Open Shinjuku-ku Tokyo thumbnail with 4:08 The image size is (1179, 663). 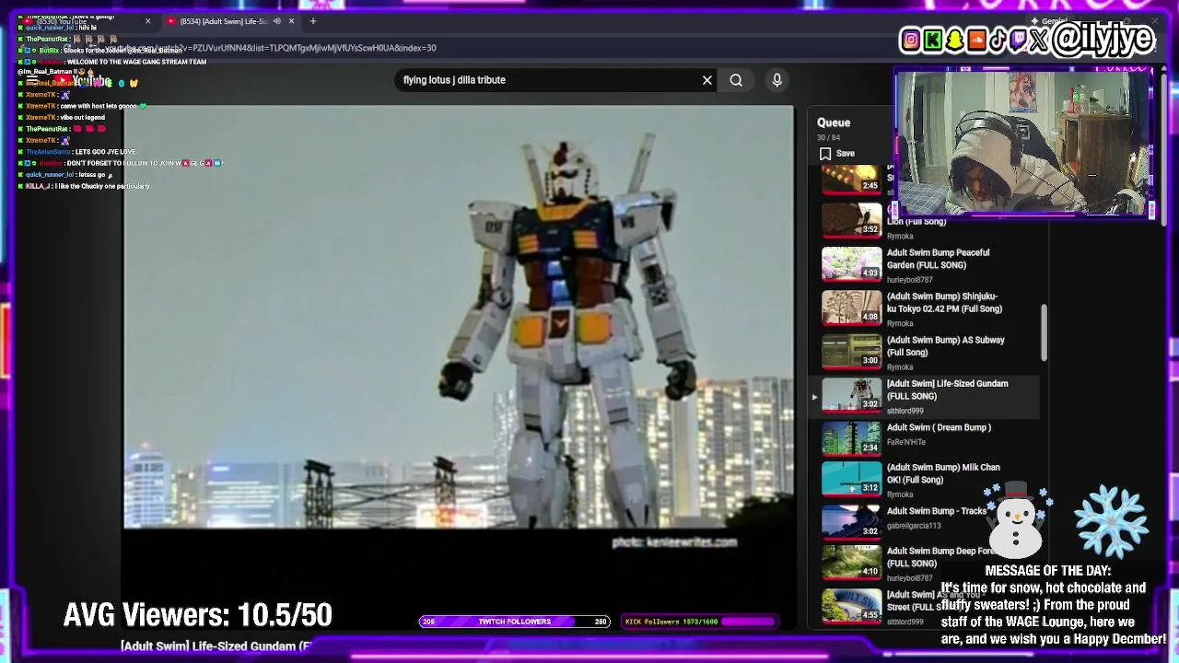point(851,307)
